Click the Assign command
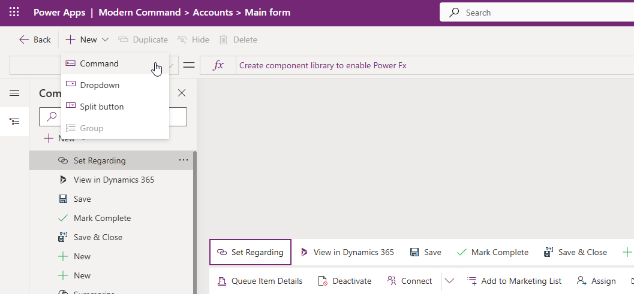This screenshot has height=294, width=634. coord(596,281)
